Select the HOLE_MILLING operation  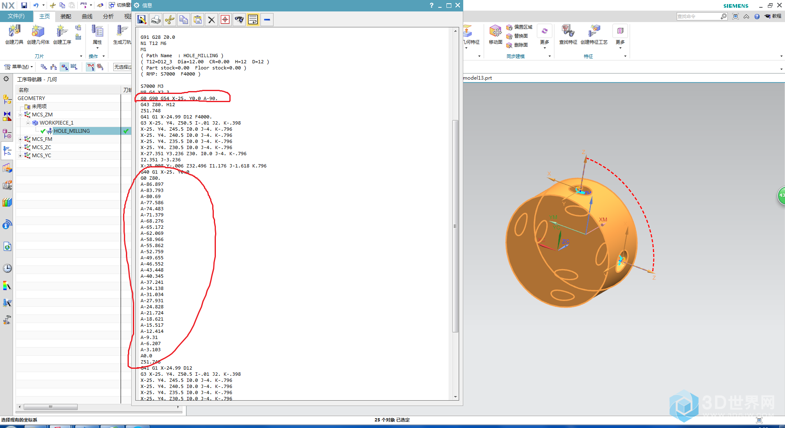tap(72, 131)
